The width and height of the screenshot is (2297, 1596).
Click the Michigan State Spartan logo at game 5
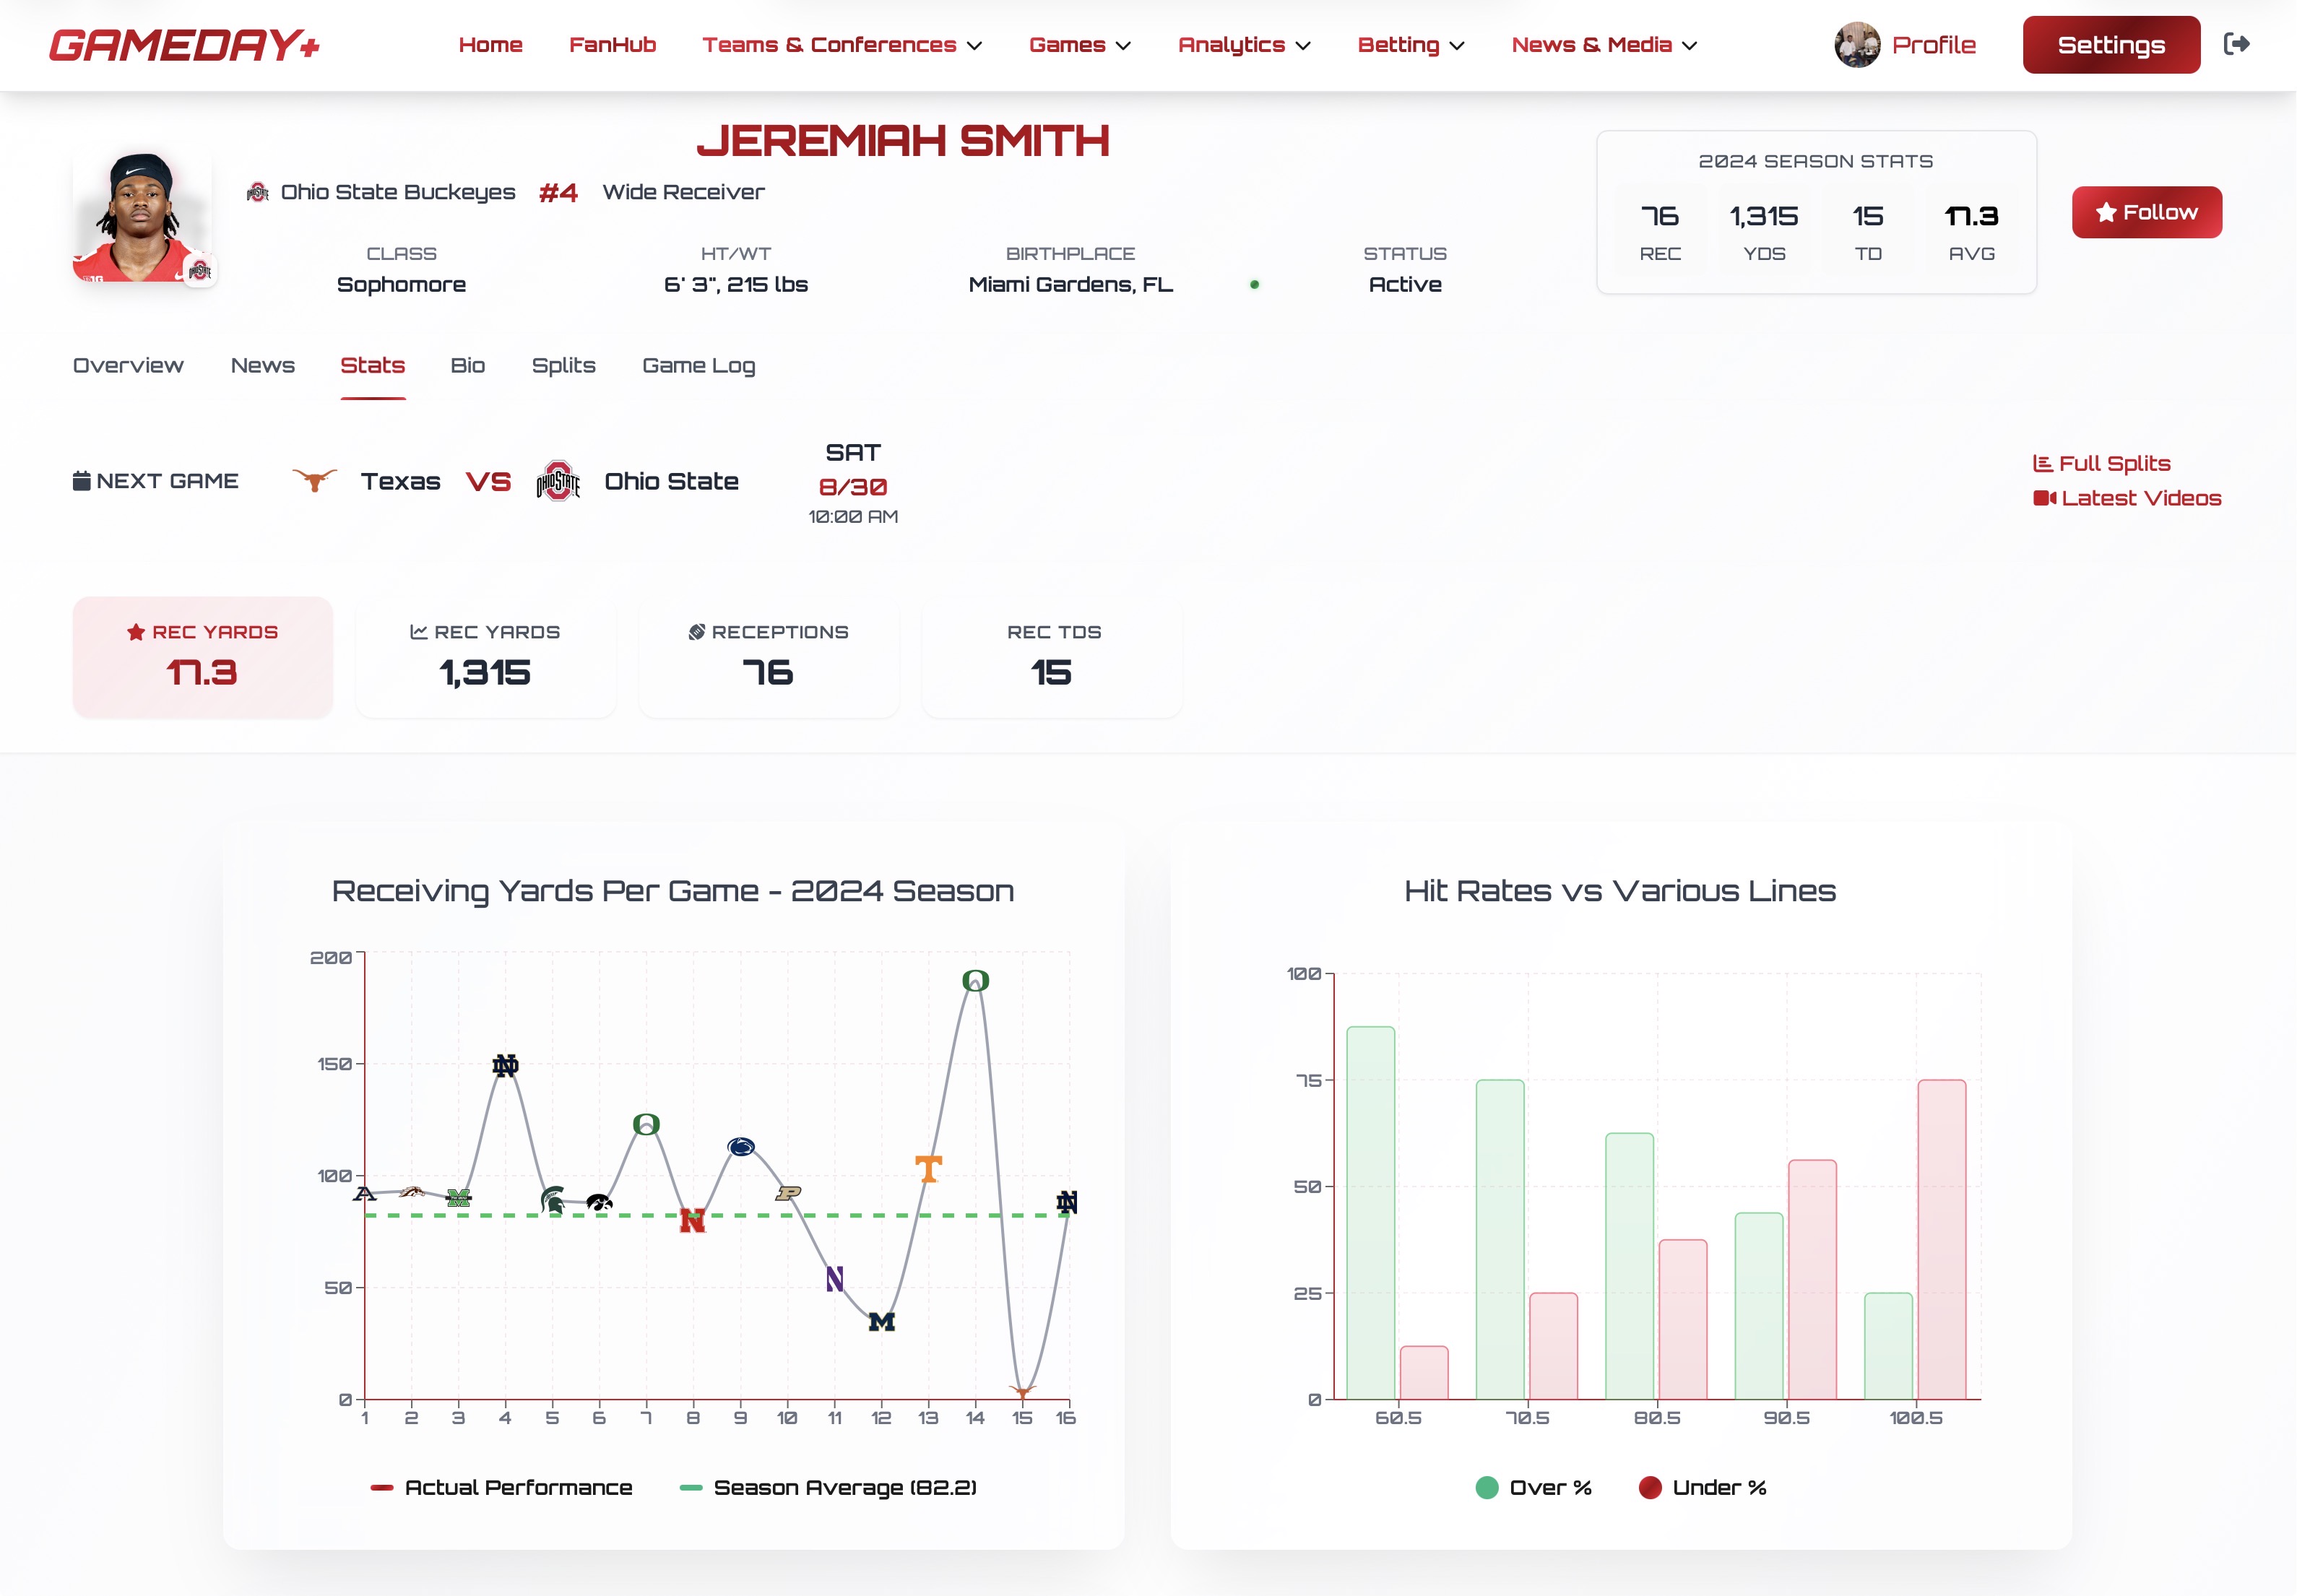tap(552, 1199)
